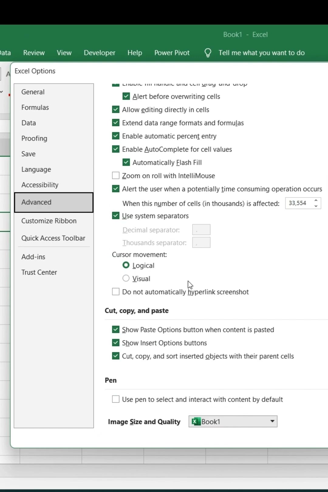Open the Trust Center category
The image size is (328, 492).
pyautogui.click(x=39, y=272)
